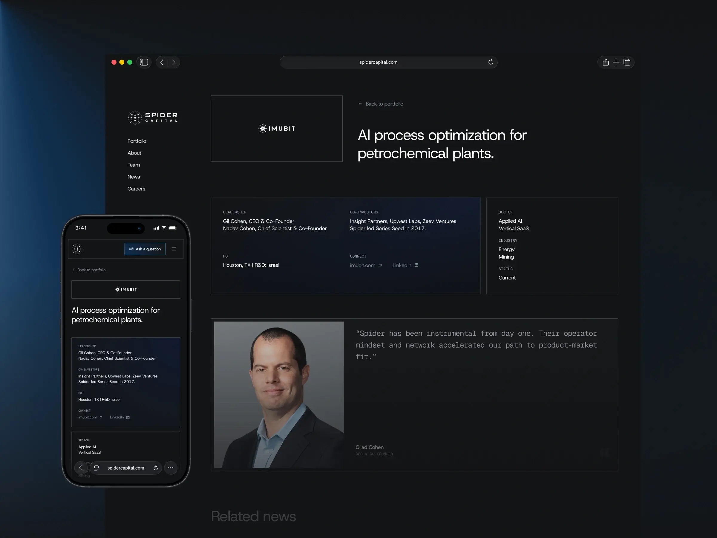
Task: Open Careers in the sidebar navigation
Action: 136,189
